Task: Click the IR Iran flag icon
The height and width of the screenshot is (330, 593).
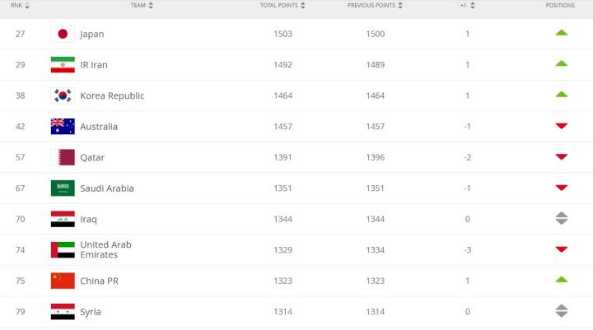Action: (63, 64)
